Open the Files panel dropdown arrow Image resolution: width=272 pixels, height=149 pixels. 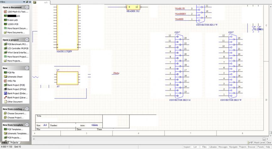[x=24, y=2]
